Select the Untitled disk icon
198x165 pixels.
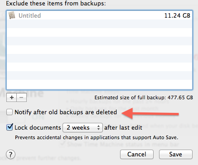pos(12,15)
